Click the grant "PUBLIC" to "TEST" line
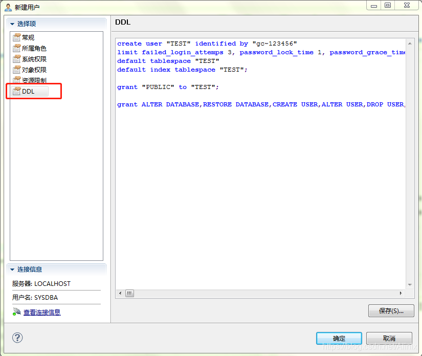422x356 pixels. (x=168, y=87)
